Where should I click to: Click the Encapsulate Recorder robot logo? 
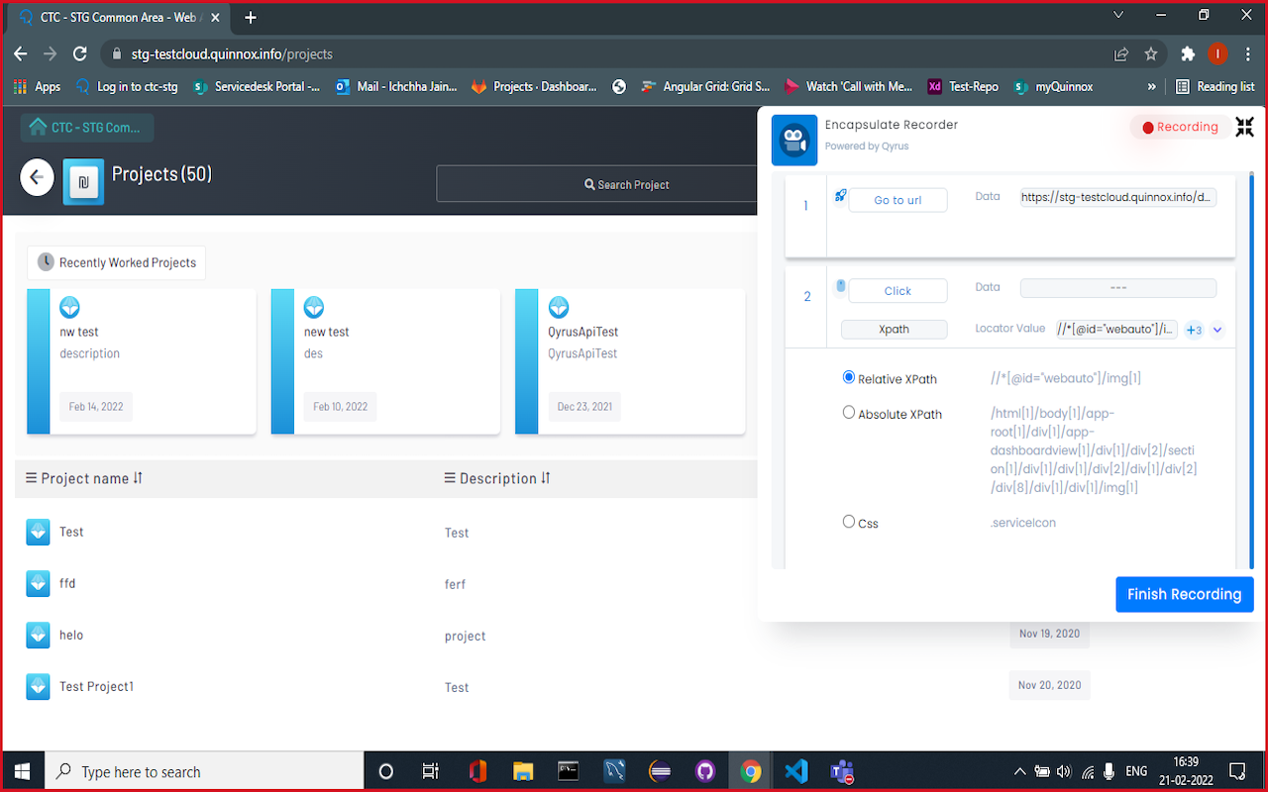click(x=793, y=141)
